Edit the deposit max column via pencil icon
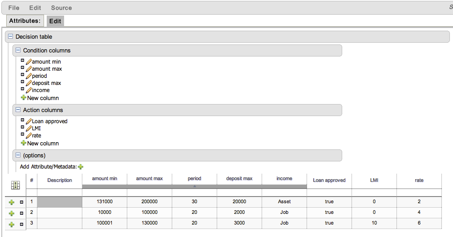 [29, 83]
